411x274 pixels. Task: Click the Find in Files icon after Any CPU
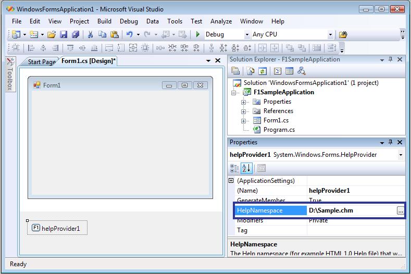coord(343,34)
